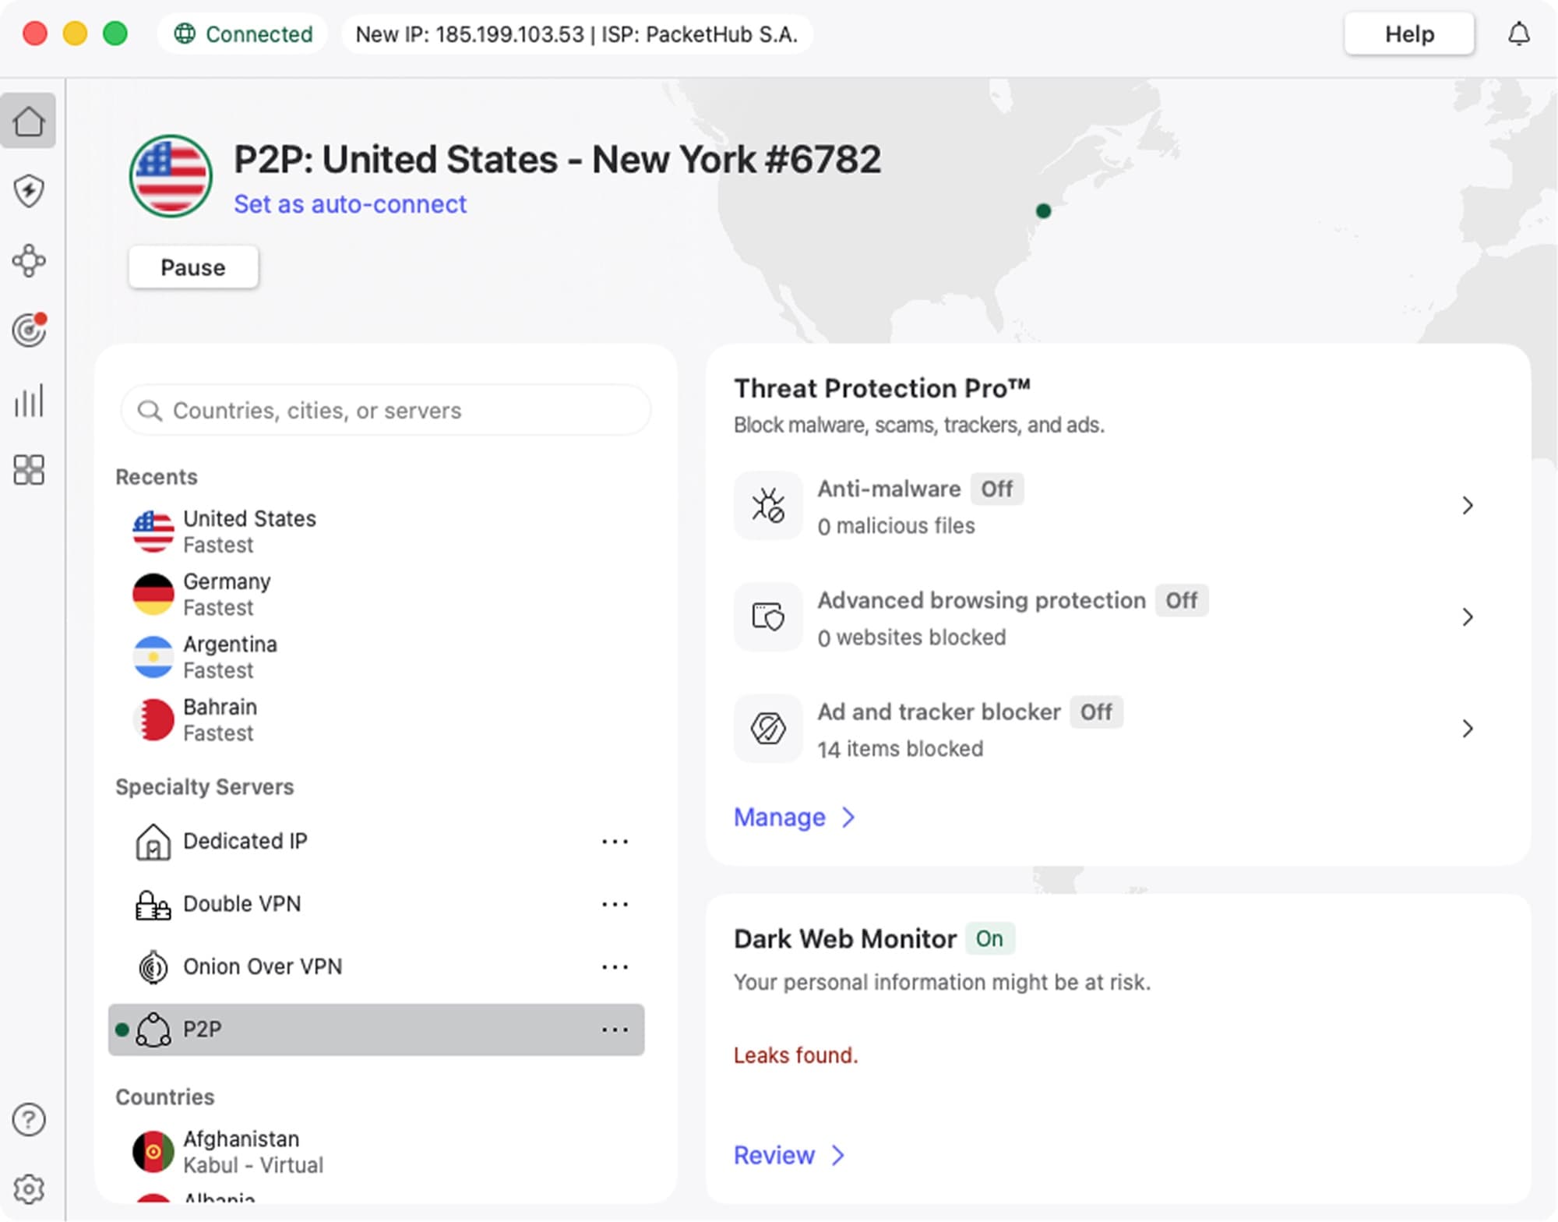Viewport: 1558px width, 1222px height.
Task: Expand Anti-malware details chevron
Action: 1468,505
